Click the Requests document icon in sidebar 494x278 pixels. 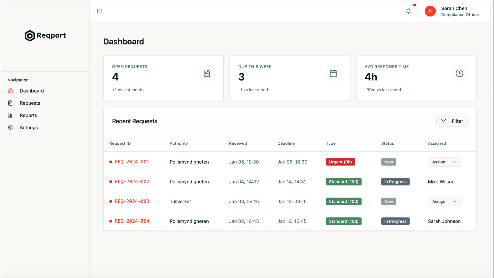(10, 103)
